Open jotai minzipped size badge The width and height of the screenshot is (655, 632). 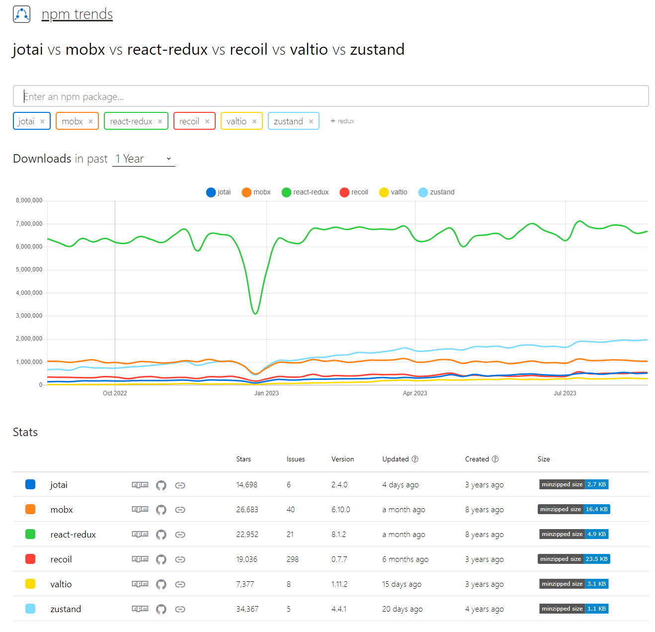(574, 485)
